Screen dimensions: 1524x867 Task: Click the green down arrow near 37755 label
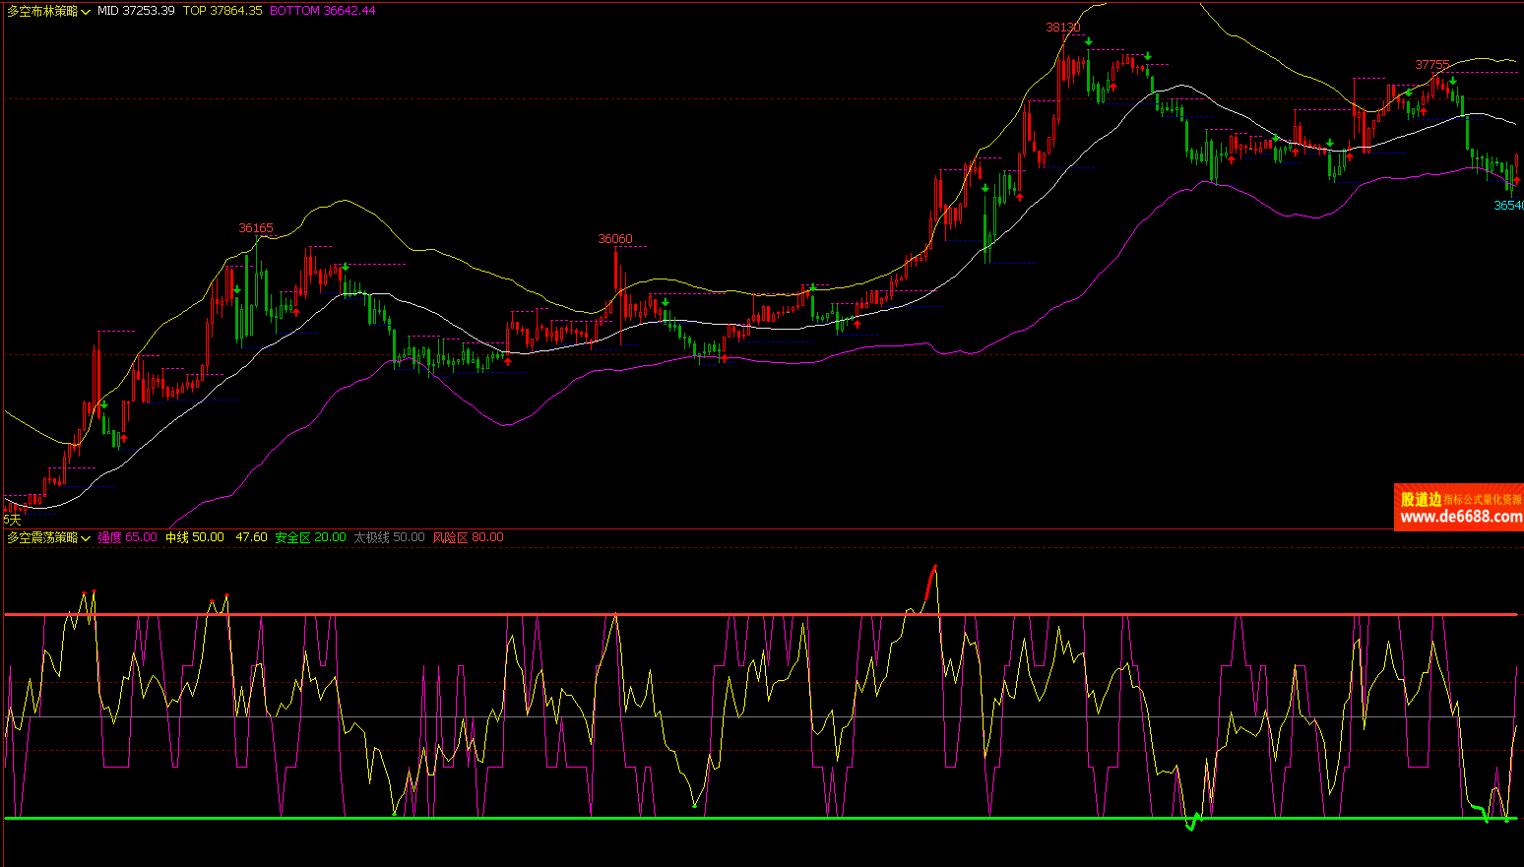coord(1453,81)
